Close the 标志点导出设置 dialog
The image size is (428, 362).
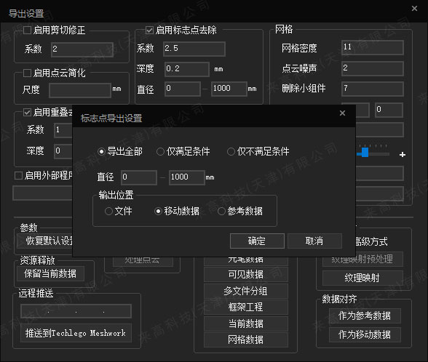342,113
